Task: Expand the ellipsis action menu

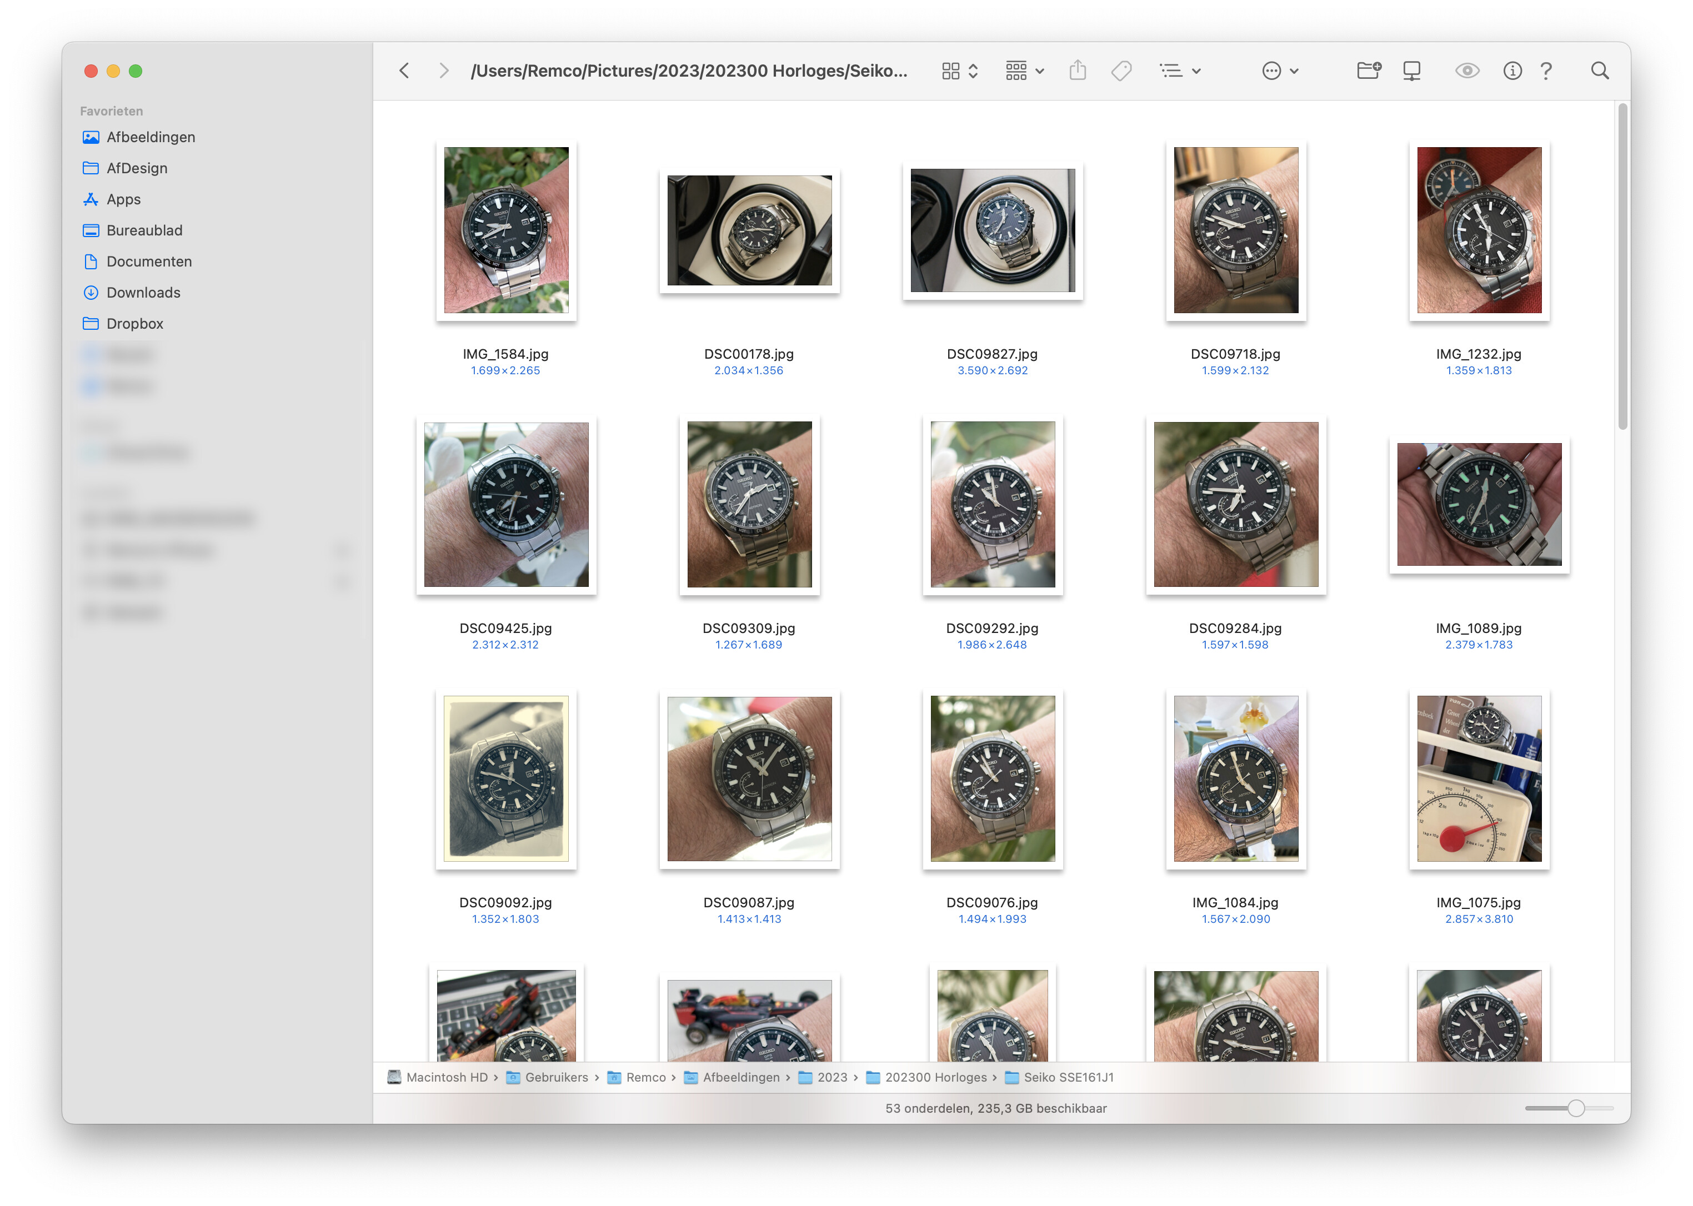Action: (1280, 71)
